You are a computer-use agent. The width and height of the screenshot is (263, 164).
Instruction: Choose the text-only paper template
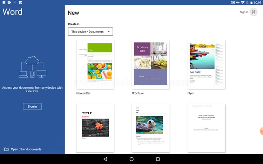coord(206,128)
